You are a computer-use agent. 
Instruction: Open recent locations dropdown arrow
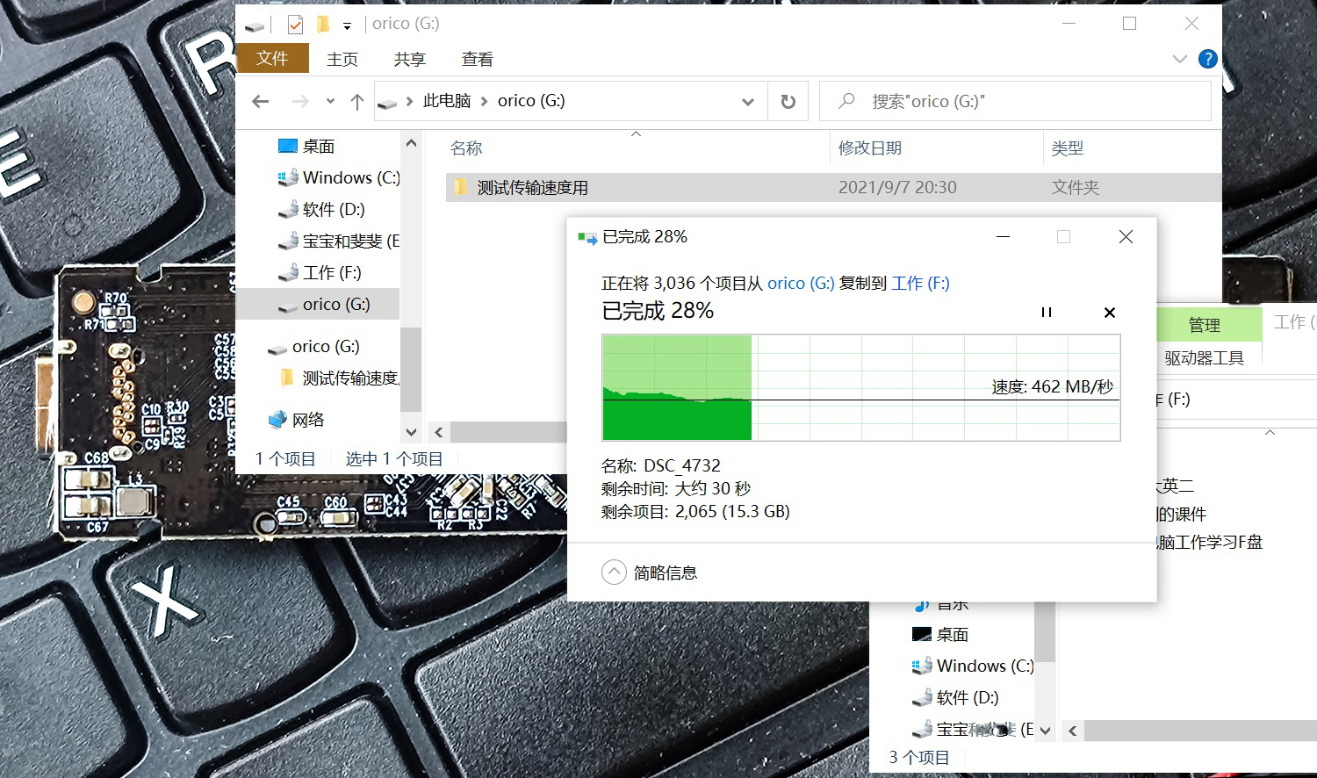tap(330, 102)
